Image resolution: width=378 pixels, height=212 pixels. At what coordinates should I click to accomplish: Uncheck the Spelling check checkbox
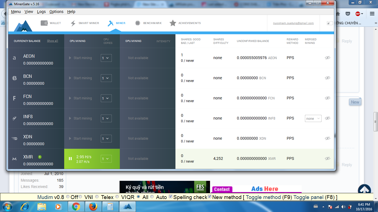pos(171,197)
